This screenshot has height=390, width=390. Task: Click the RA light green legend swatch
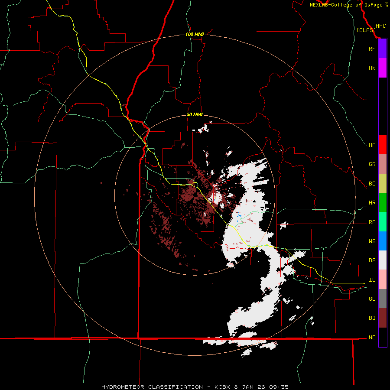(x=383, y=222)
